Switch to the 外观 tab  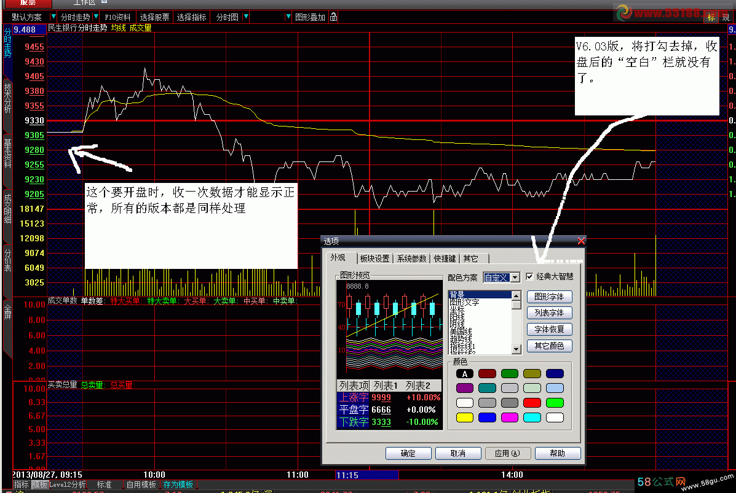pos(338,258)
